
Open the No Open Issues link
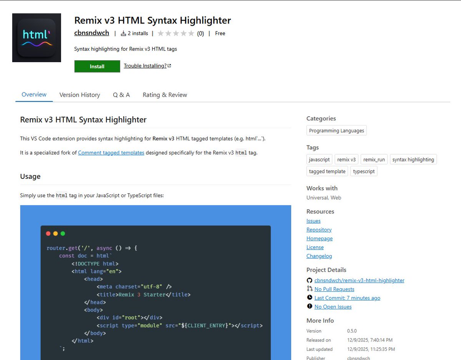tap(333, 307)
